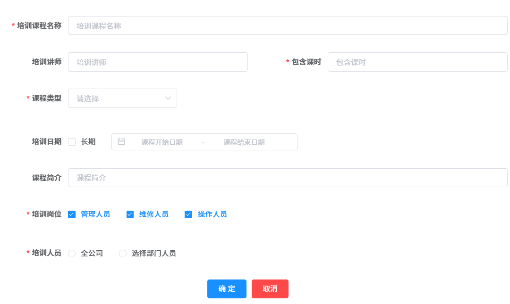This screenshot has width=510, height=304.
Task: Click the 课程类型 form label
Action: tap(46, 99)
